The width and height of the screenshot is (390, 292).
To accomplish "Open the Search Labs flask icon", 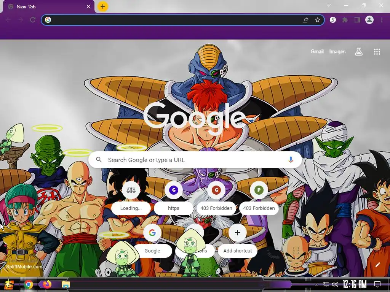I will point(359,52).
